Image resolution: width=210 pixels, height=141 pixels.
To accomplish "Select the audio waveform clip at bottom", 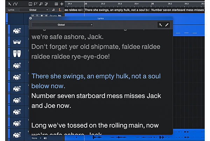I will pyautogui.click(x=135, y=137).
